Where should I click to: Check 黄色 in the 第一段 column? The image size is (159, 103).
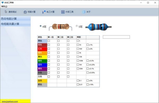pos(49,57)
